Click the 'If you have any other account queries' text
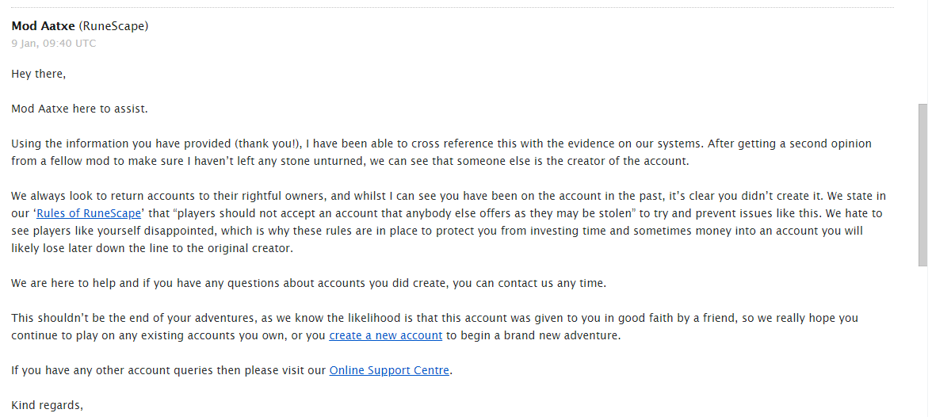932x417 pixels. (x=159, y=370)
